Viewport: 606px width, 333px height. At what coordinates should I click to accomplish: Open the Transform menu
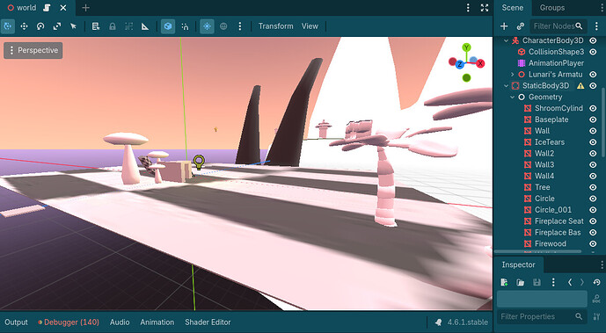point(276,26)
